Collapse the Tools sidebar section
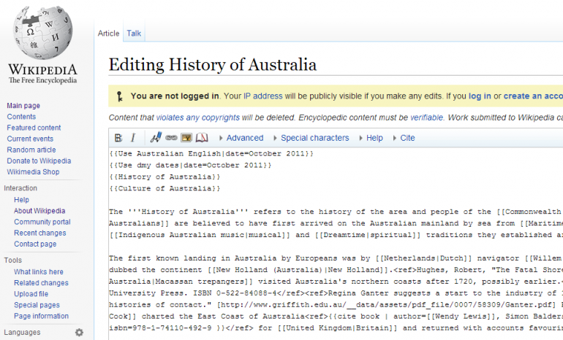Image resolution: width=563 pixels, height=340 pixels. click(13, 260)
